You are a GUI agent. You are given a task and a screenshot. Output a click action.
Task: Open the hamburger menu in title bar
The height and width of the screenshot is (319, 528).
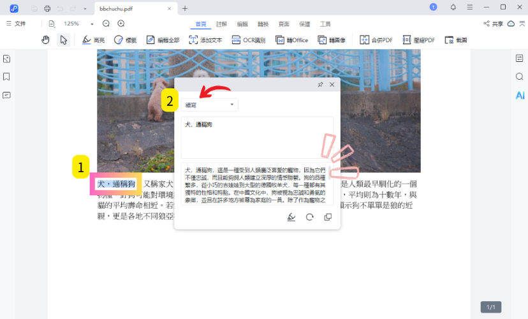tap(470, 7)
